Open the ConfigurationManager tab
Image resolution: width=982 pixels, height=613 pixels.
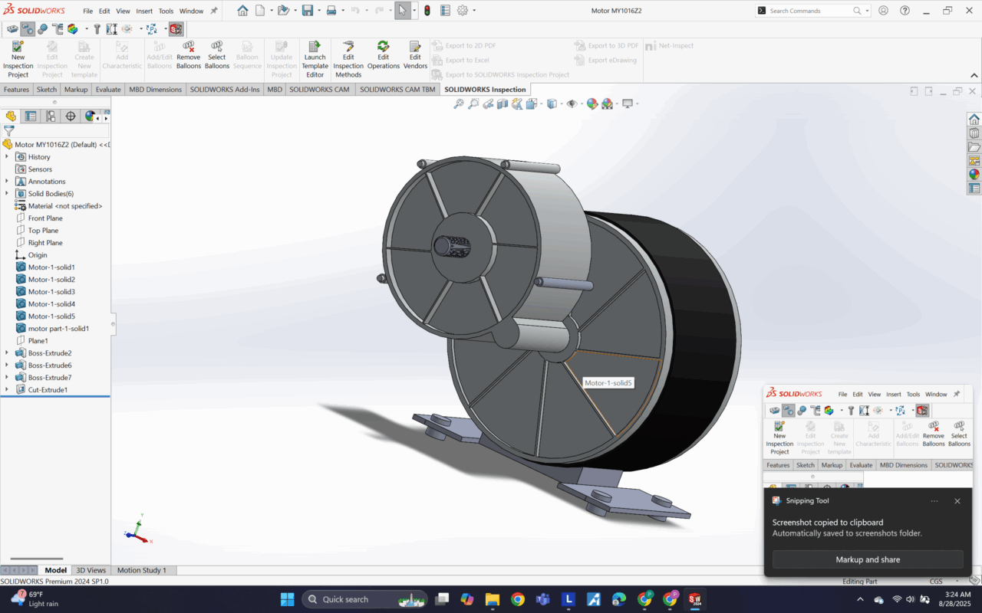51,116
